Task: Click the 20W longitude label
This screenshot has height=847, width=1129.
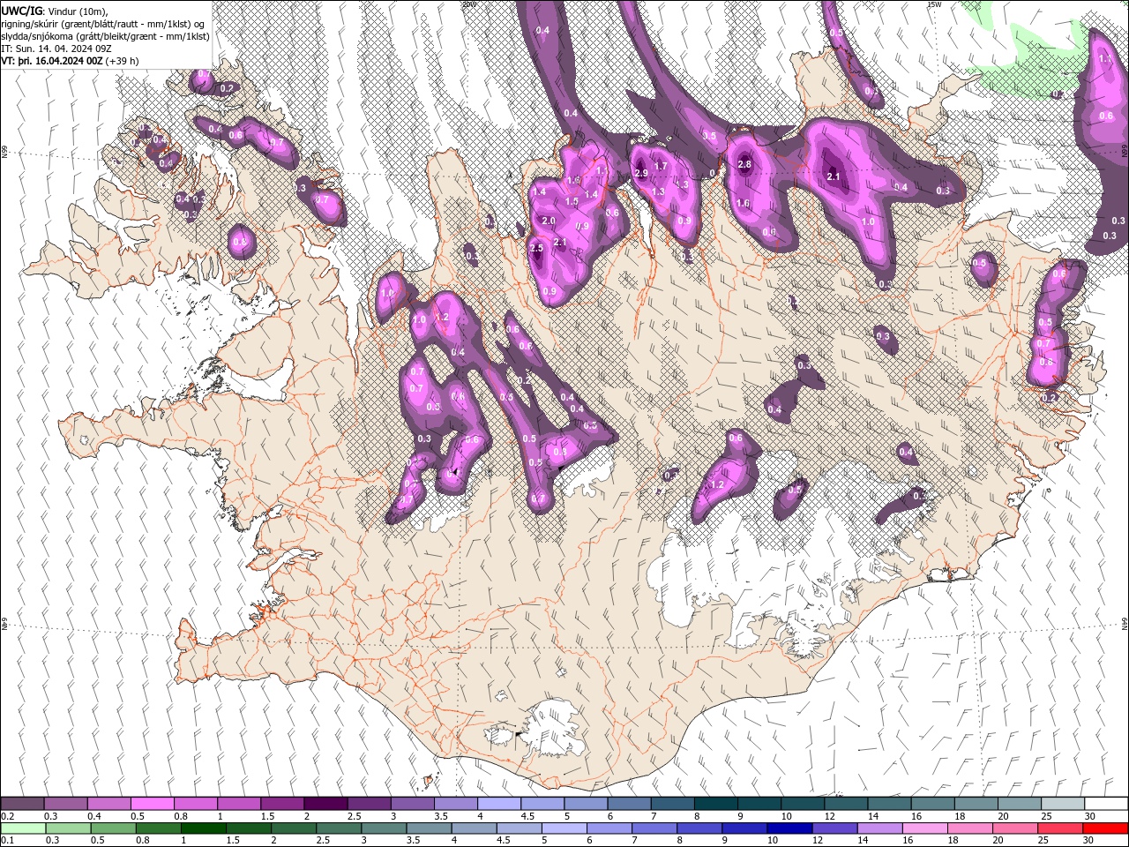Action: click(x=468, y=4)
